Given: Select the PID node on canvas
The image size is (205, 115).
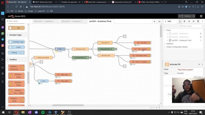Looking at the screenshot, I should (x=60, y=49).
